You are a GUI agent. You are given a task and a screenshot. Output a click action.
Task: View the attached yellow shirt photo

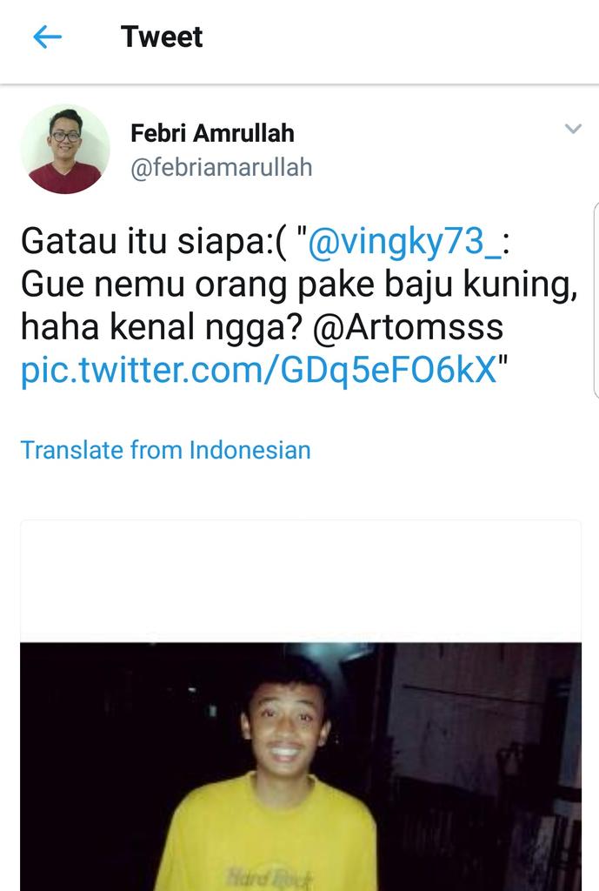click(301, 767)
